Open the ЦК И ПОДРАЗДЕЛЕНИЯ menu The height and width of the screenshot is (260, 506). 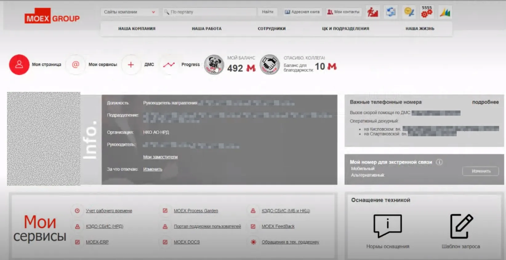tap(345, 29)
